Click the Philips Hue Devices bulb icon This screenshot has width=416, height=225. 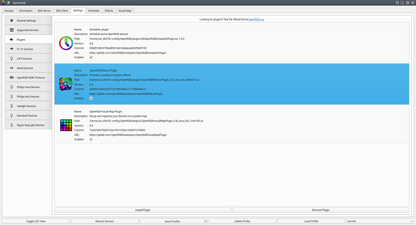[x=11, y=87]
